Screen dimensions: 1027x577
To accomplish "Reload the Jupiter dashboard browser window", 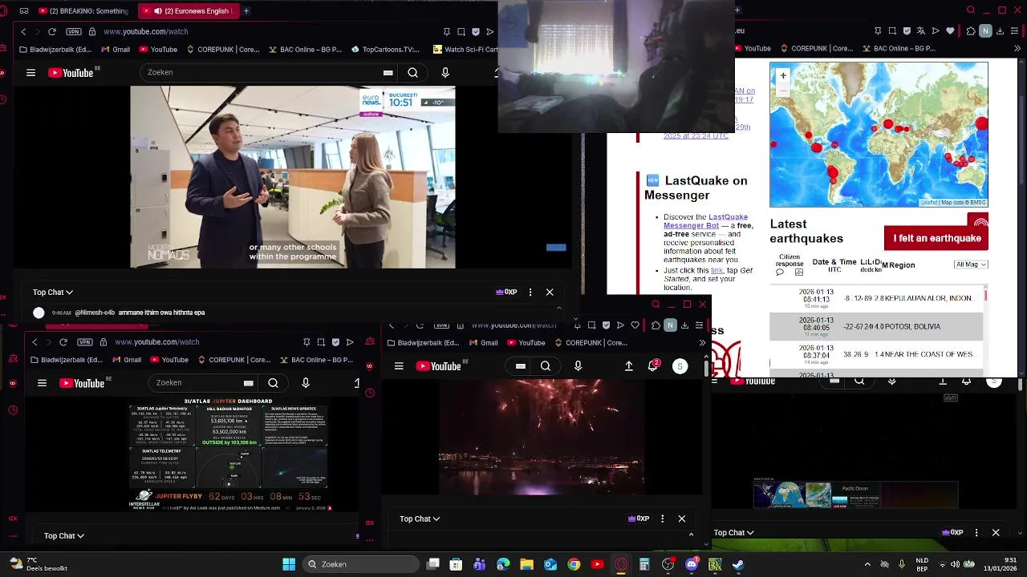I will point(63,342).
